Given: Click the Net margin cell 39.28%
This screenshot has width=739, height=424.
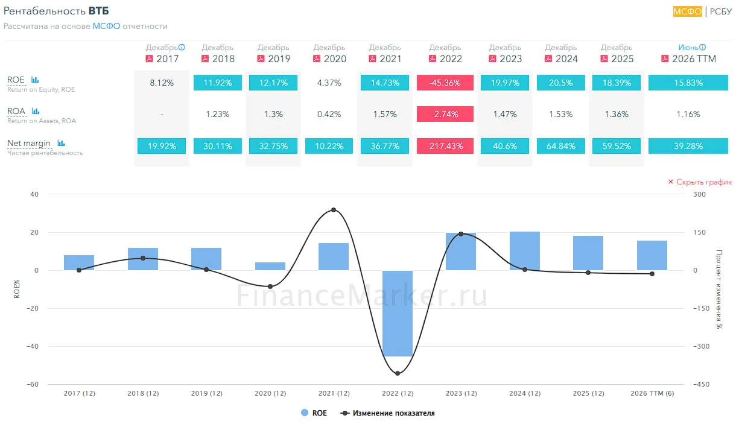Looking at the screenshot, I should (688, 146).
